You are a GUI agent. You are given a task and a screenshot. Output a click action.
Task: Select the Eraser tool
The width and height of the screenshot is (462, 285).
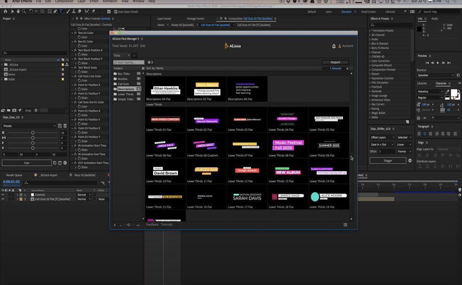click(79, 12)
